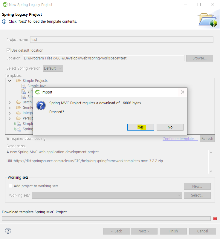
Task: Click the Spring project folder wizard image
Action: tap(208, 20)
